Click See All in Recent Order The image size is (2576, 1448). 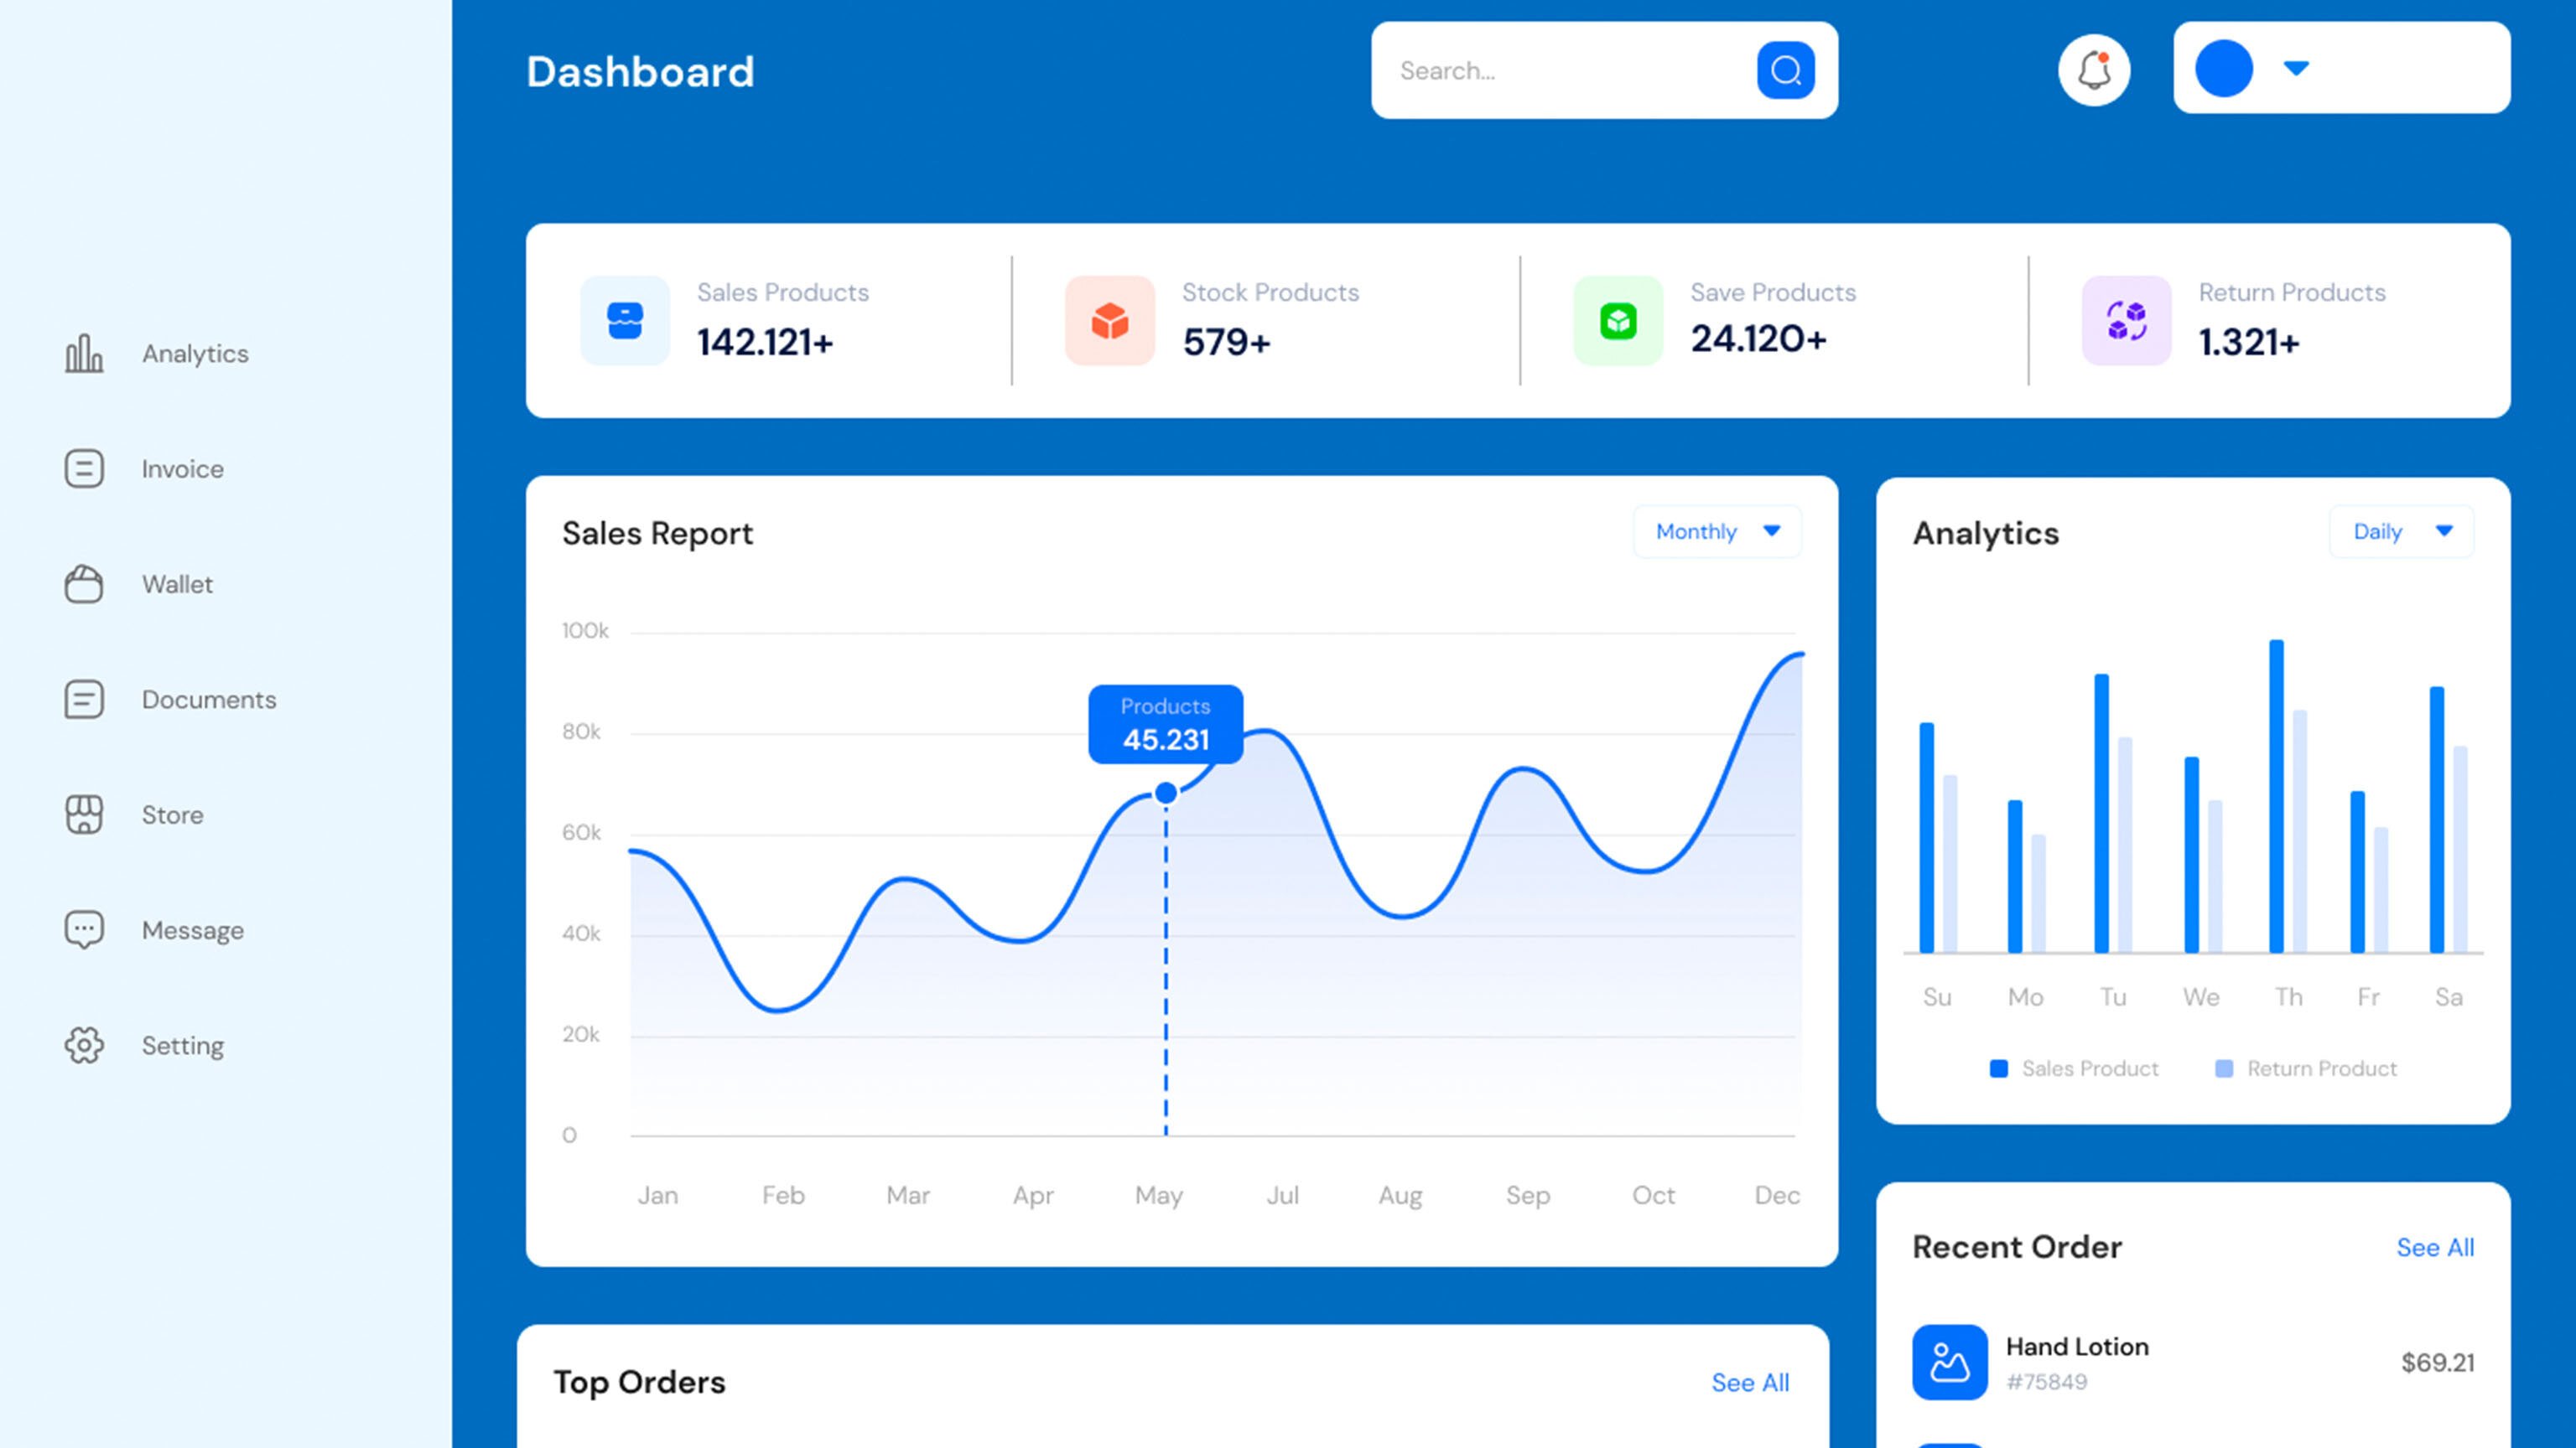point(2435,1247)
